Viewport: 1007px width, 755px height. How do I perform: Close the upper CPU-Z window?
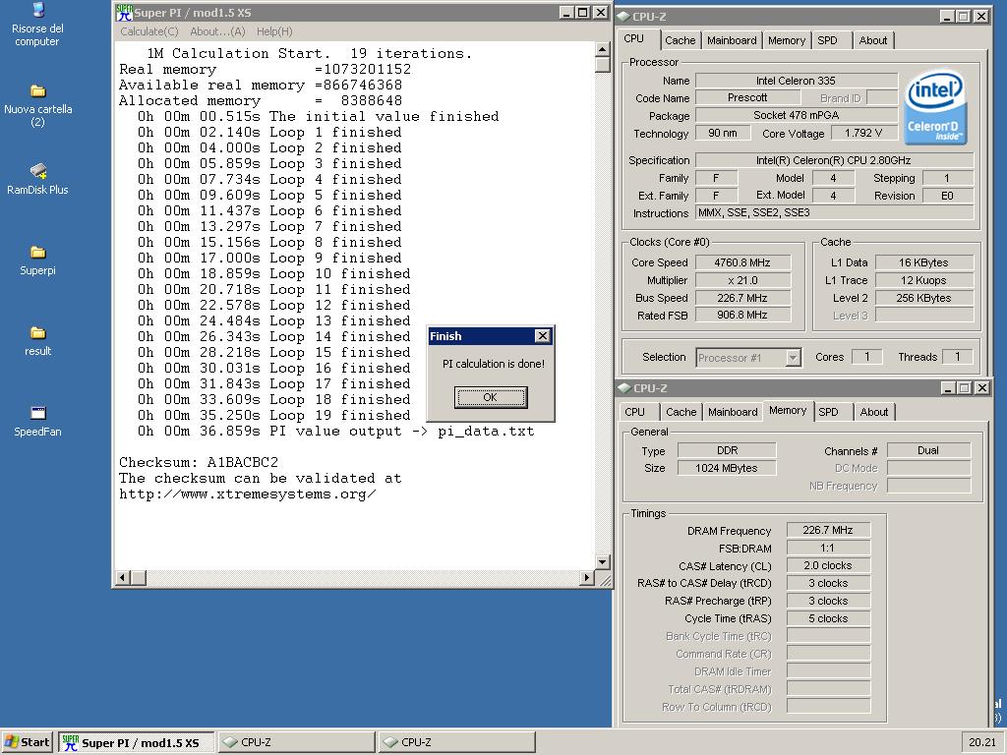(981, 17)
